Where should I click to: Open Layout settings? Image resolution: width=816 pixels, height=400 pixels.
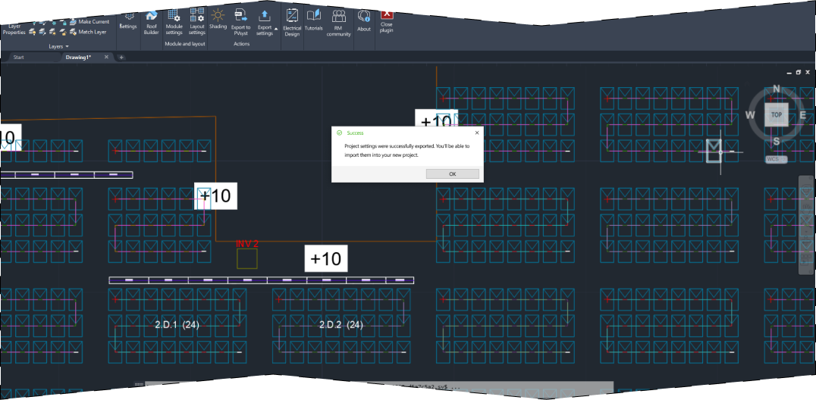point(196,22)
